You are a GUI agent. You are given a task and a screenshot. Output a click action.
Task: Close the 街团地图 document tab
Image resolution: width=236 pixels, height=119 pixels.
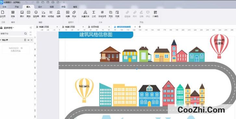tap(109, 27)
